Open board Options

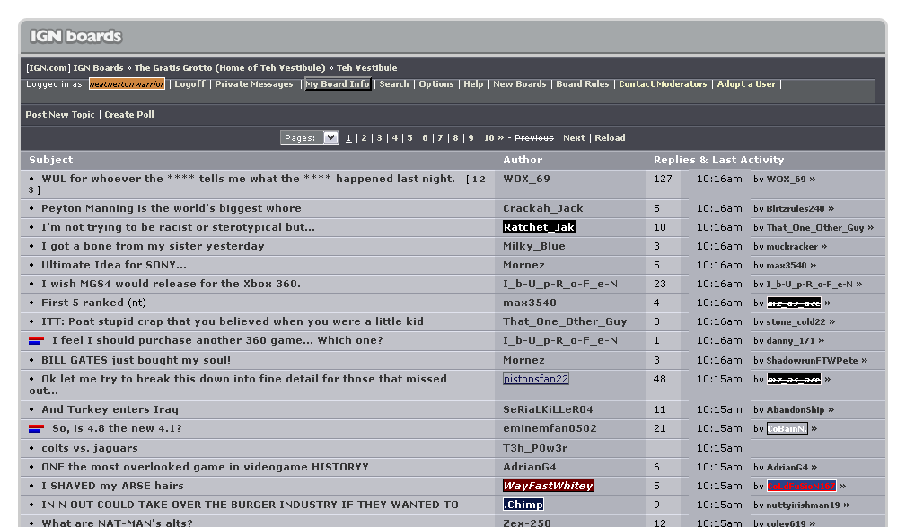436,83
